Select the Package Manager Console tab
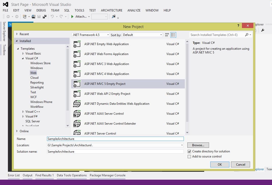272x185 pixels. [108, 175]
